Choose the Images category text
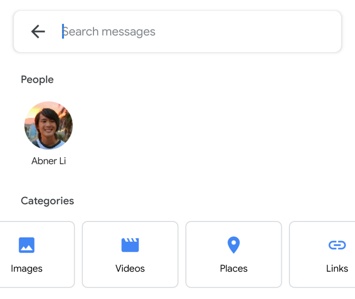This screenshot has height=299, width=355. [26, 269]
